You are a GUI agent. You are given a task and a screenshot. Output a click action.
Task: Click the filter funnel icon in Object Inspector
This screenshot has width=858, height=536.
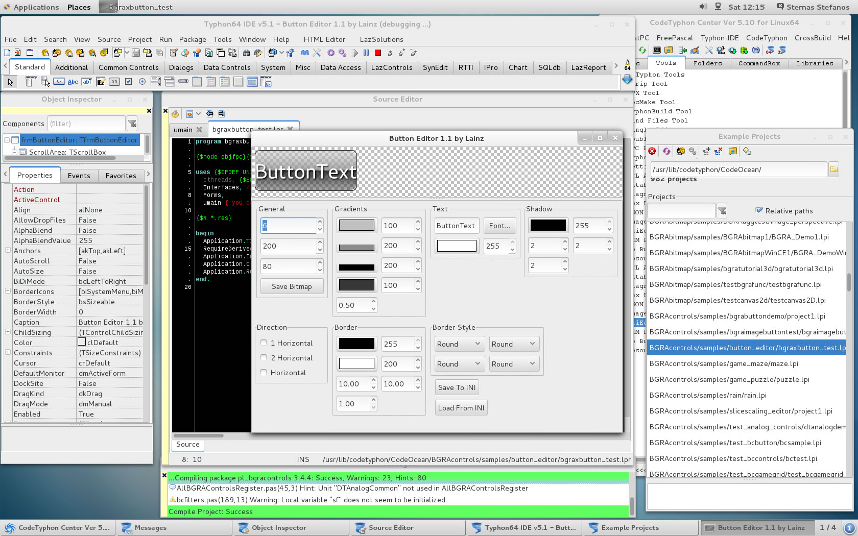tap(132, 124)
